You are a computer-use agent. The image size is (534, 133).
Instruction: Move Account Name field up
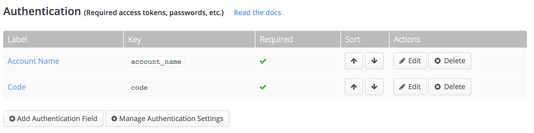pos(354,61)
